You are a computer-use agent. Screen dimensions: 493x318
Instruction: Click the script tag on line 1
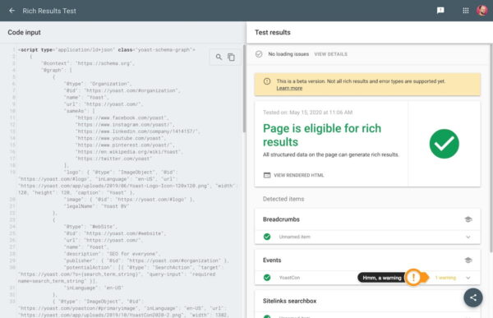tap(107, 49)
